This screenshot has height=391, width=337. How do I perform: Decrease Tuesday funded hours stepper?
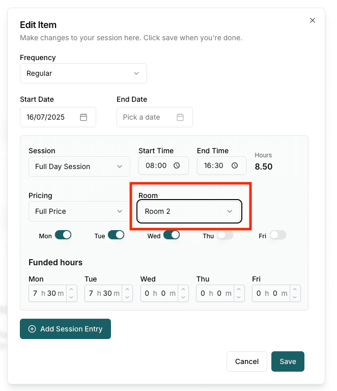[127, 297]
